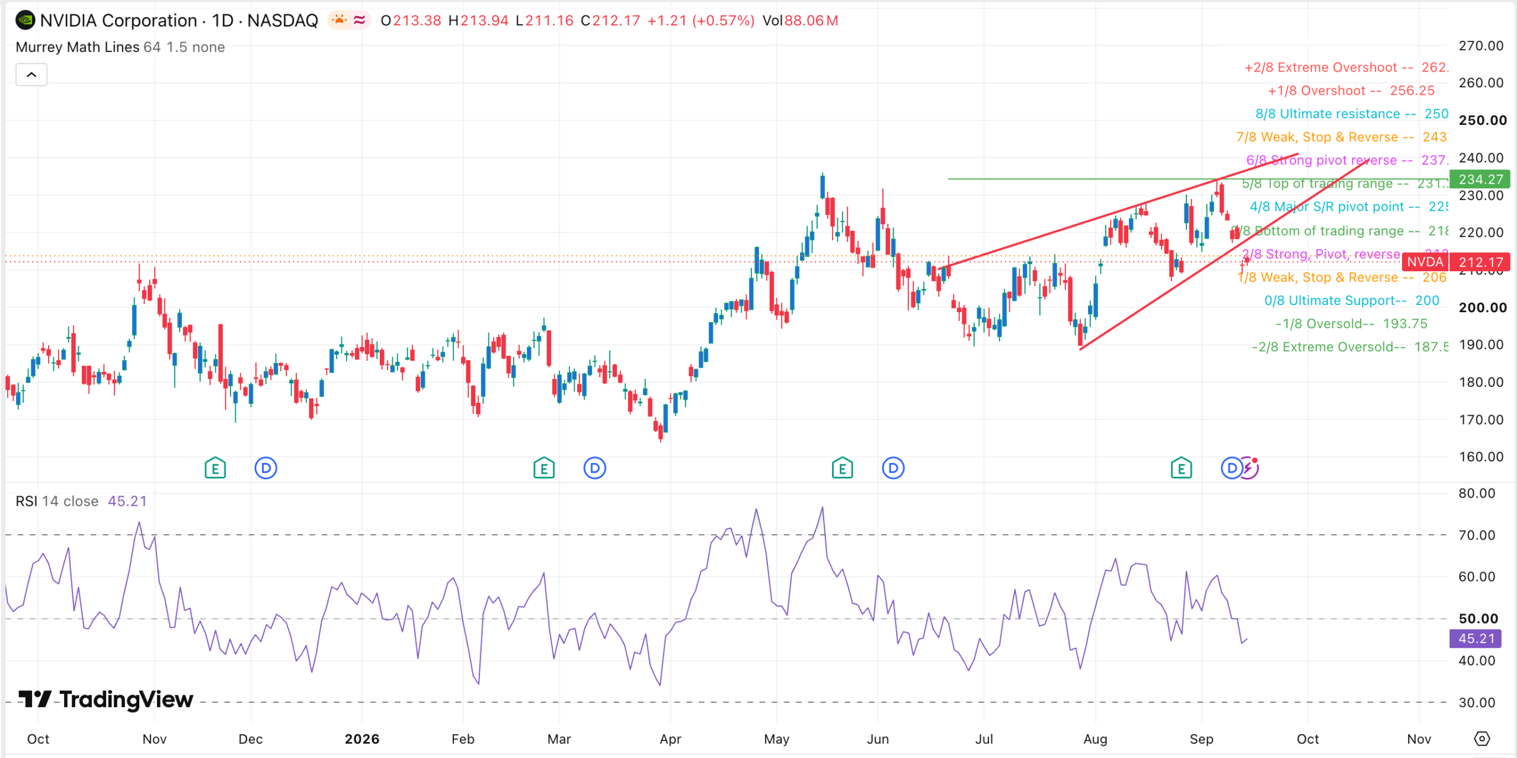Viewport: 1517px width, 758px height.
Task: Select the RSI 14 close indicator legend
Action: pyautogui.click(x=81, y=502)
